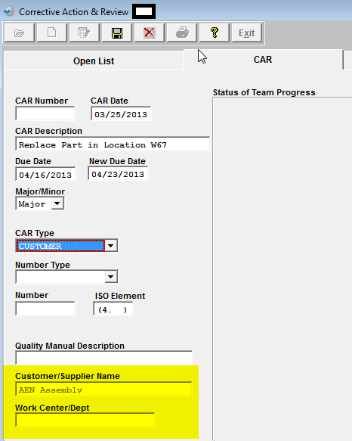Screen dimensions: 352x441
Task: Click the ISO Element field
Action: tap(113, 309)
